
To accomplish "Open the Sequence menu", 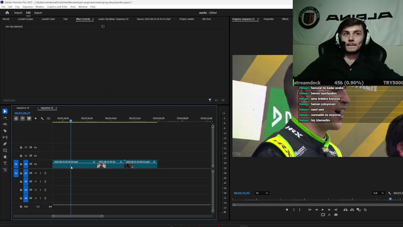I will tap(27, 7).
